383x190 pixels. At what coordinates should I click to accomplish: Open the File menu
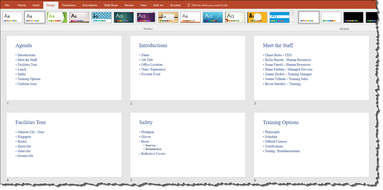tap(7, 5)
